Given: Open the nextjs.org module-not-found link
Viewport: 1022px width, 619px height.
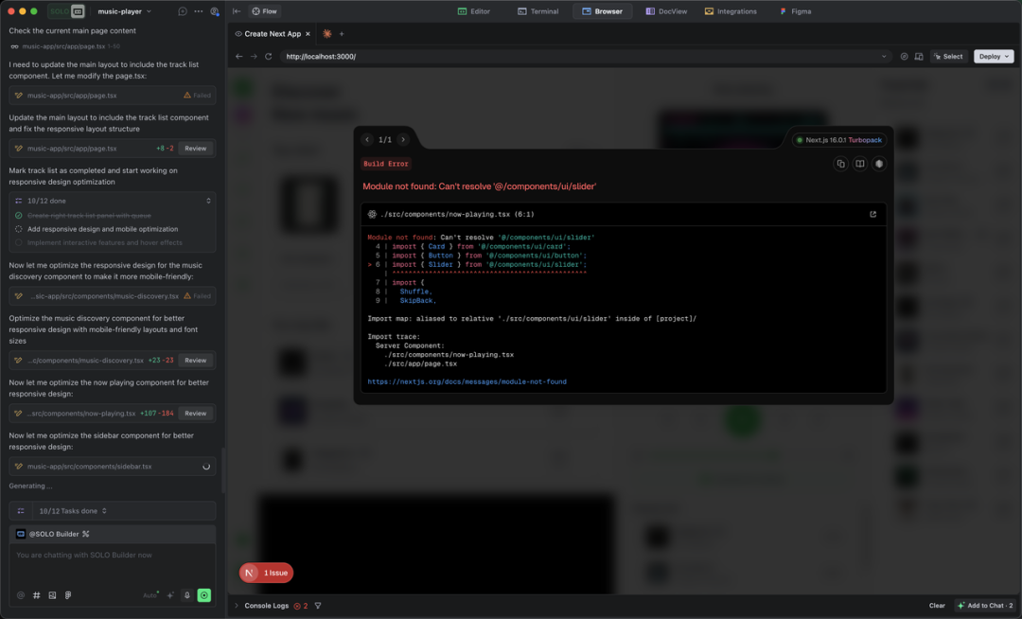Looking at the screenshot, I should click(x=467, y=381).
